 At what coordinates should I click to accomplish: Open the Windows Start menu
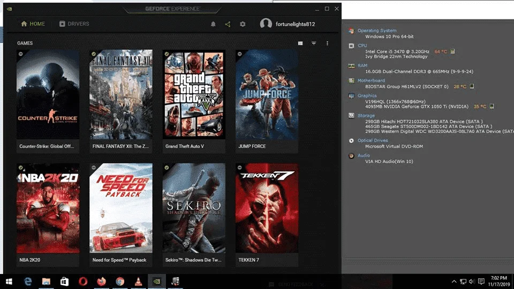pos(9,282)
